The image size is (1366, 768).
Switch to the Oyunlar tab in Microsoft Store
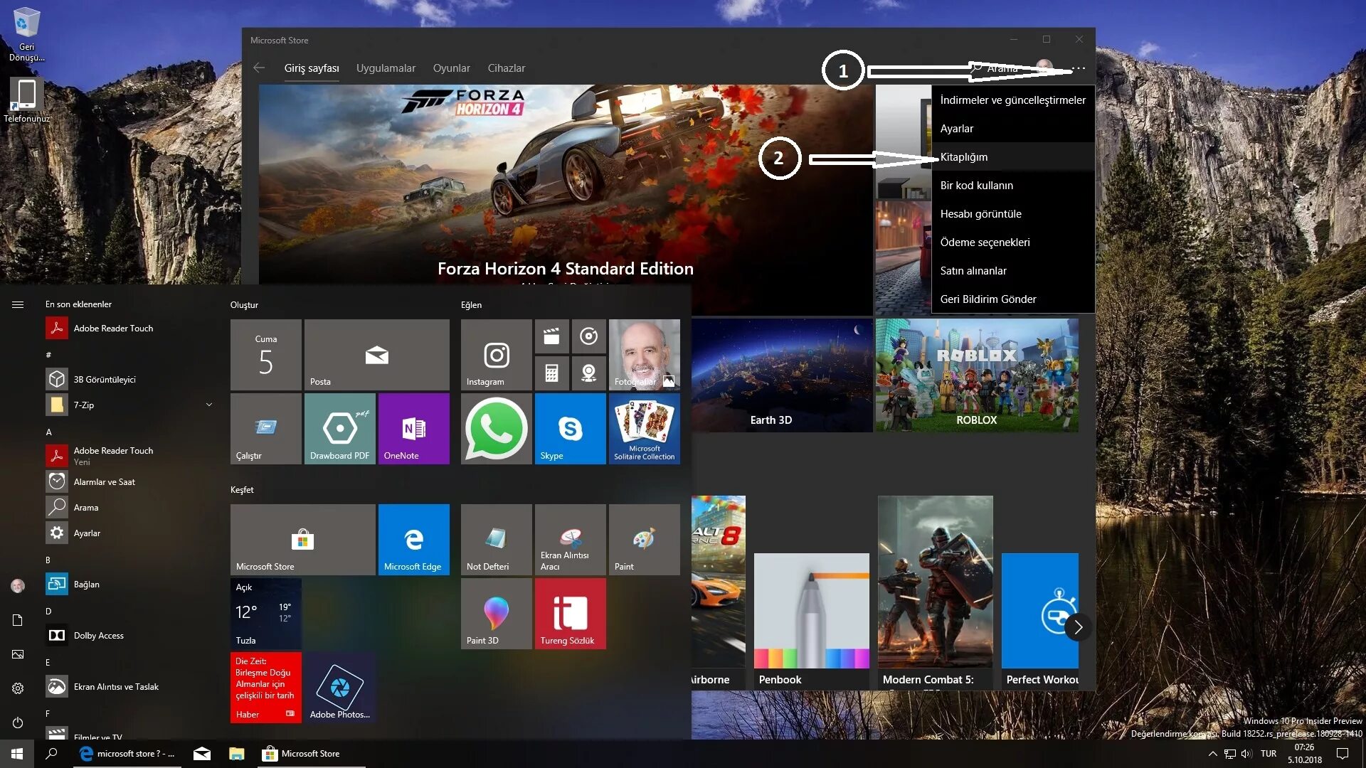click(451, 68)
